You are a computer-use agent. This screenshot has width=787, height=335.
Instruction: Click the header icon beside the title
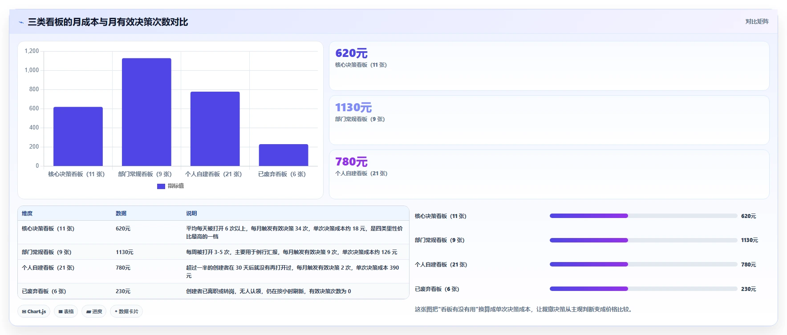click(21, 22)
